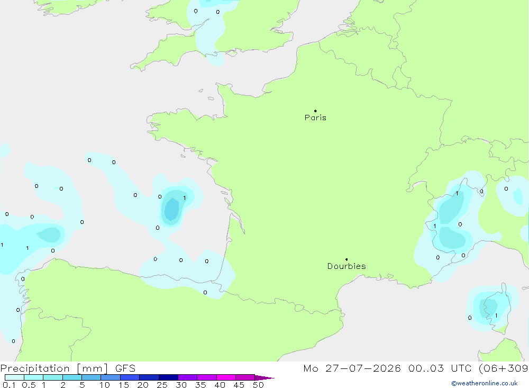The width and height of the screenshot is (529, 388).
Task: Select the Paris location dot marker
Action: coord(315,111)
